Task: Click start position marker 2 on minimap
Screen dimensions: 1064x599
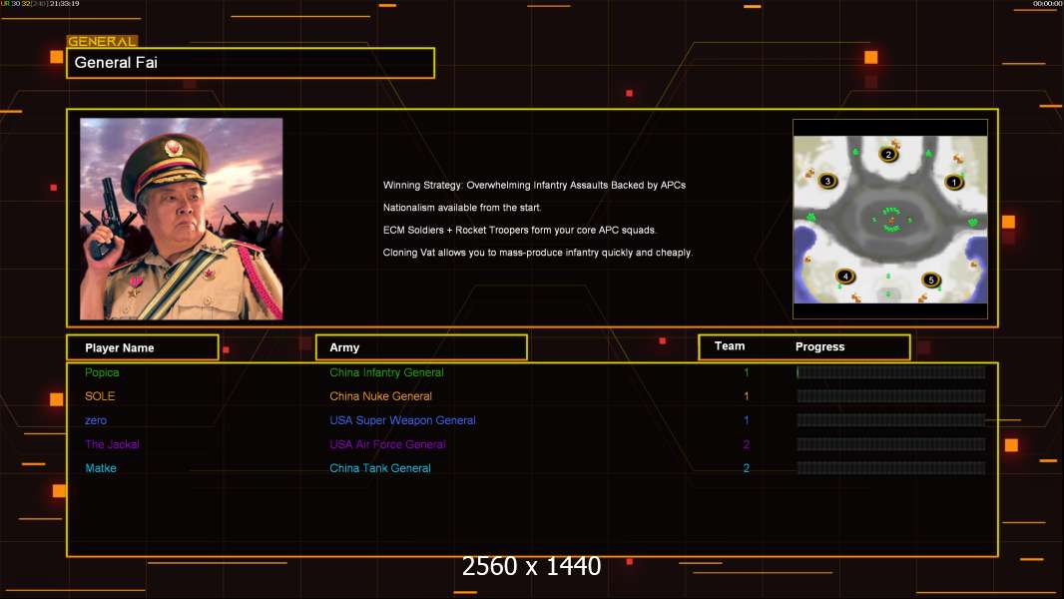Action: (x=888, y=154)
